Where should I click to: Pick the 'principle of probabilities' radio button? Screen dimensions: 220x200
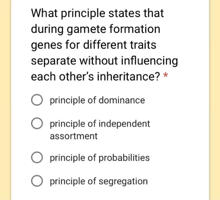click(37, 157)
